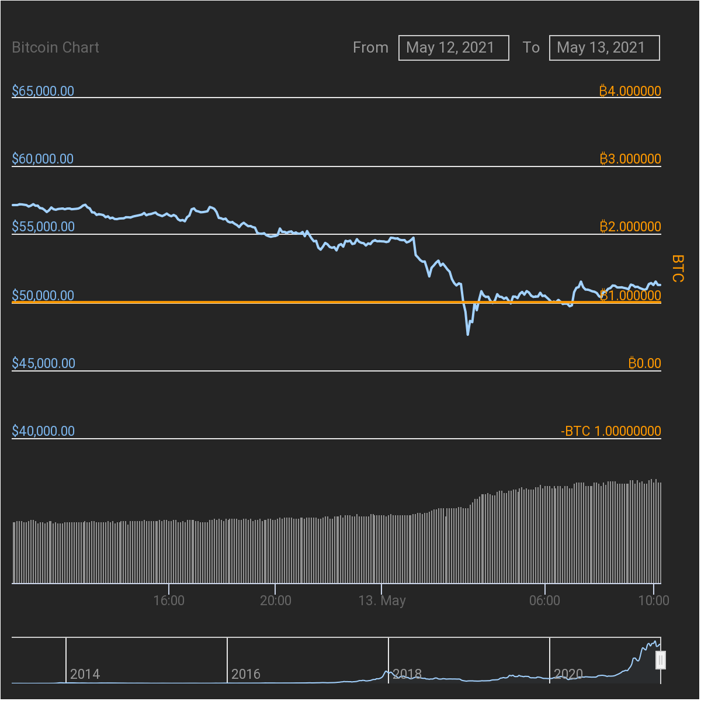Click the navigator range handle at right edge
Screen dimensions: 701x701
661,660
